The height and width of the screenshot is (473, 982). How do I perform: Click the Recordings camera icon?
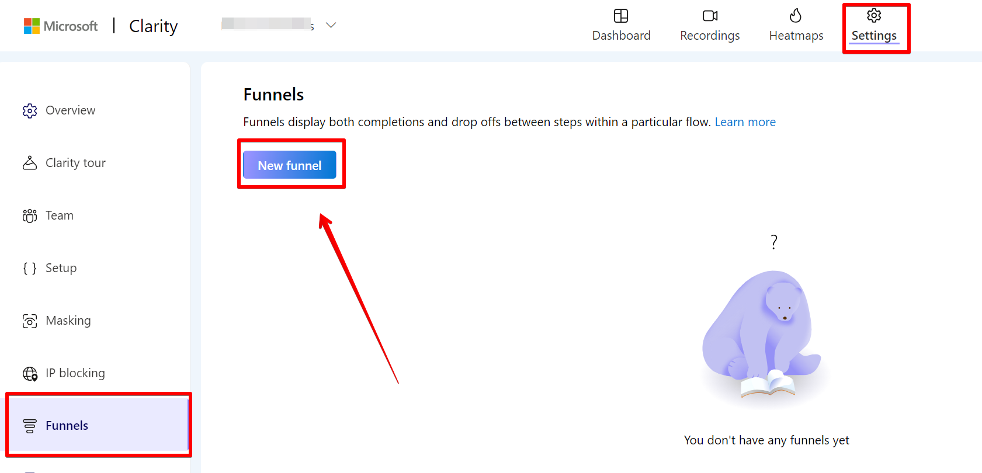[x=709, y=16]
